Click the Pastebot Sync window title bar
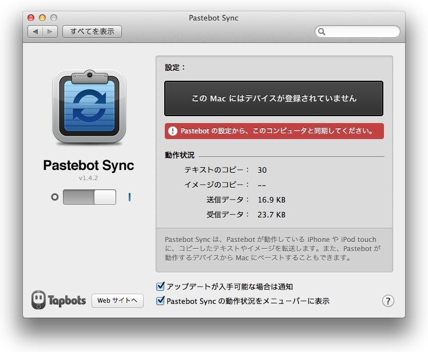The image size is (428, 352). 213,18
